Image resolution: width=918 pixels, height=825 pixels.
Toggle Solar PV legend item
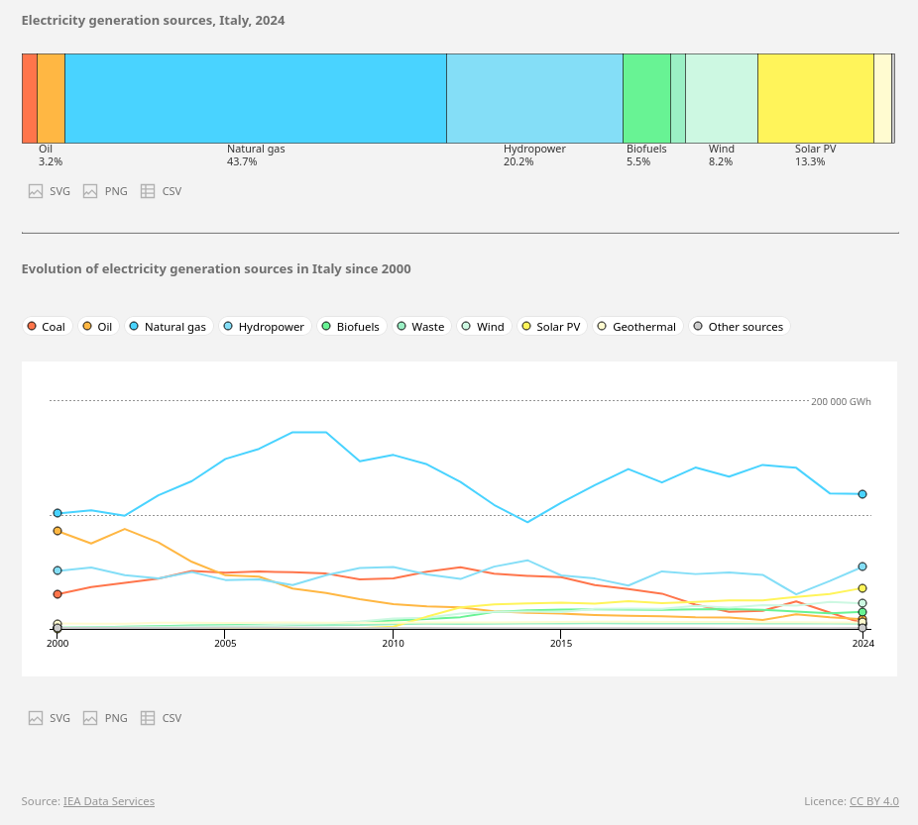[551, 327]
